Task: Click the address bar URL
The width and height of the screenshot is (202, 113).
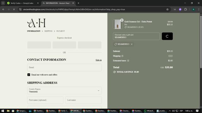Action: click(x=74, y=9)
